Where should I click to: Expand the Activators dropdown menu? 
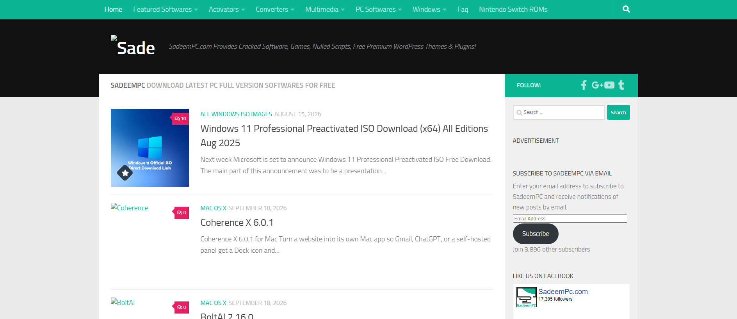tap(227, 9)
